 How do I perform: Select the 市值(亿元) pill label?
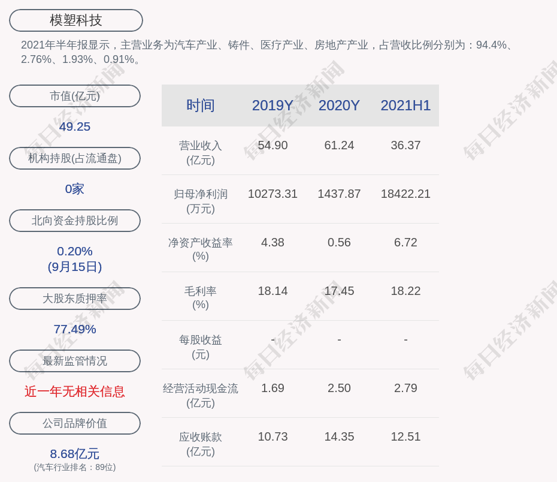point(74,96)
